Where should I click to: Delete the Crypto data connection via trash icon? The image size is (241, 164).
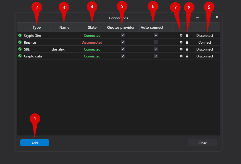click(x=187, y=56)
